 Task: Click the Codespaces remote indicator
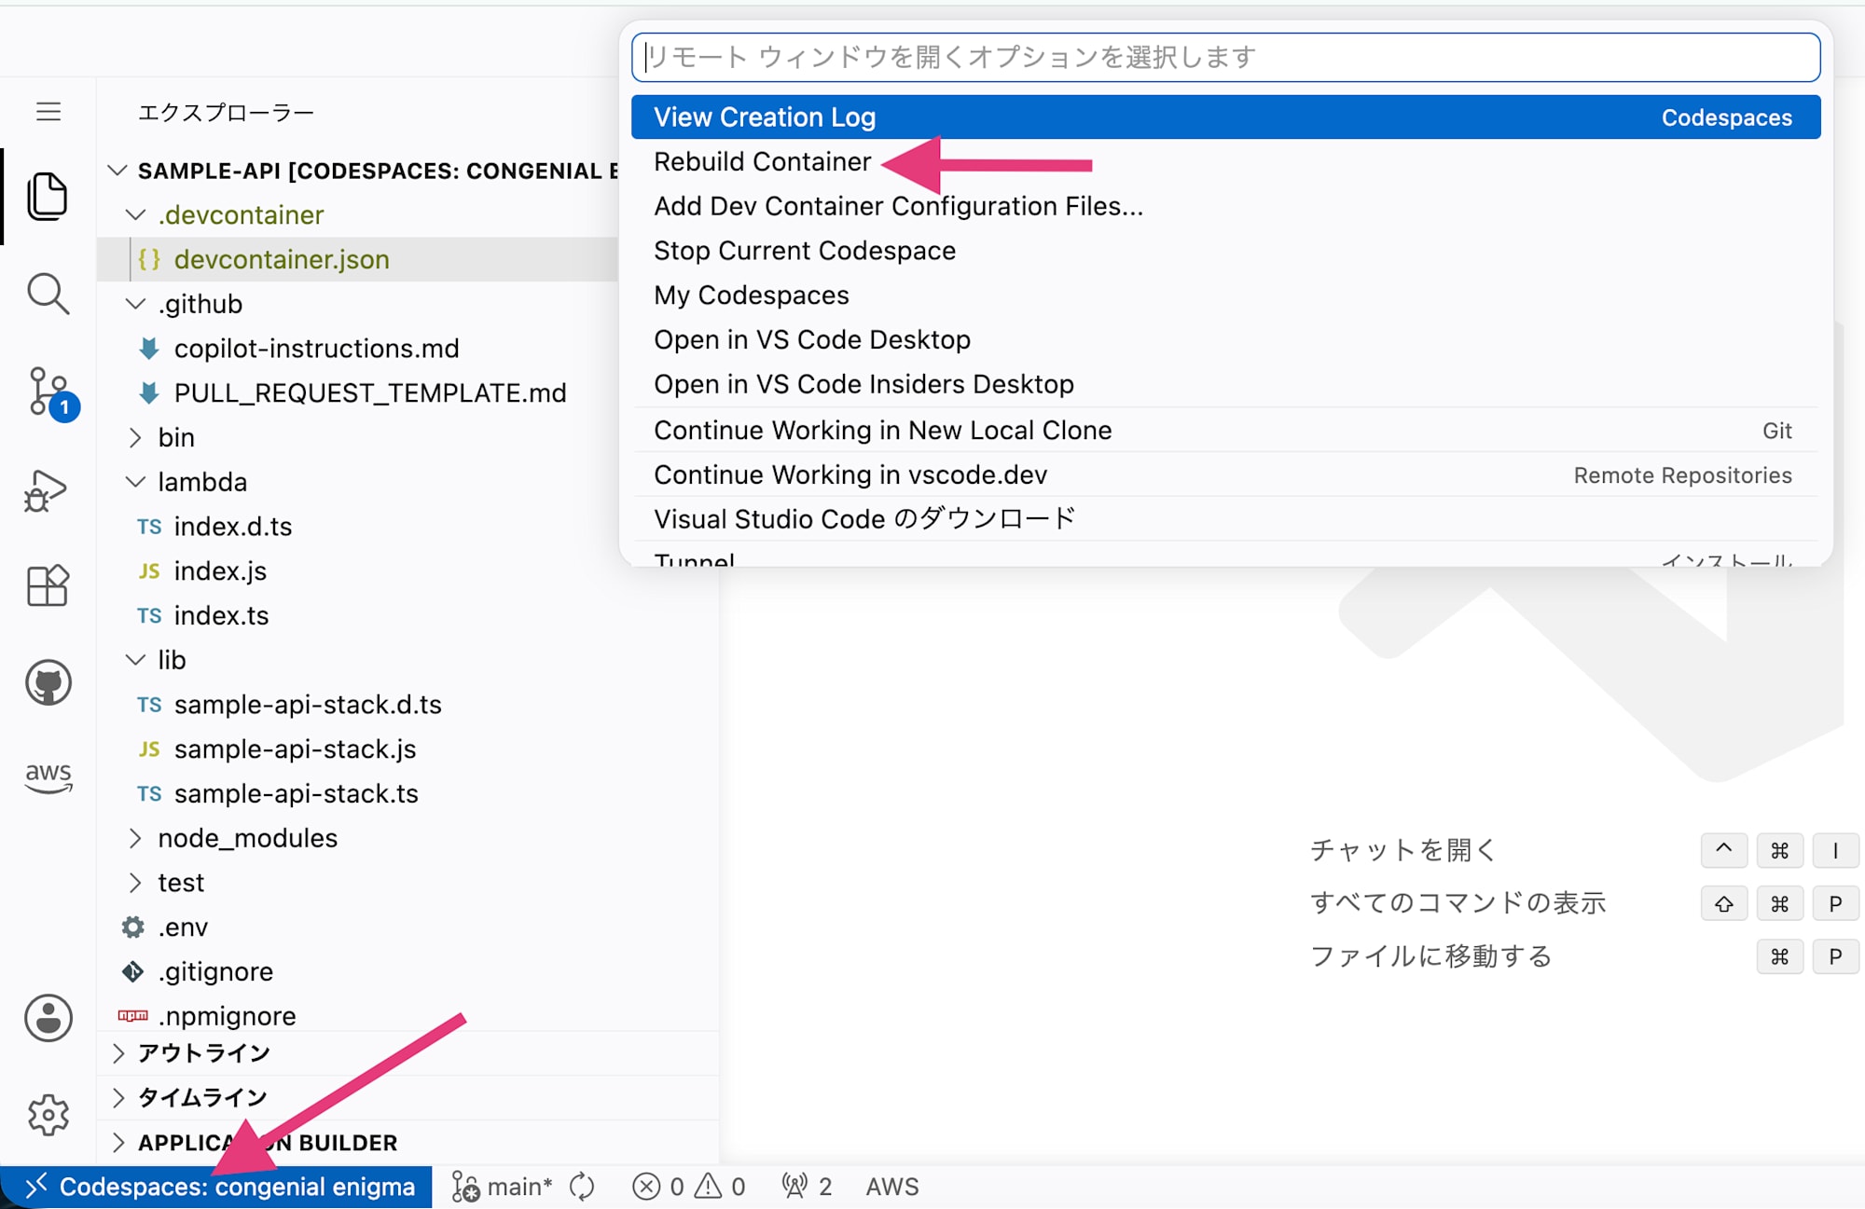tap(216, 1187)
